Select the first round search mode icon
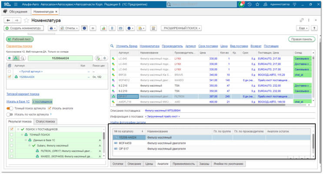Viewport: 323px width, 174px height. (10, 58)
